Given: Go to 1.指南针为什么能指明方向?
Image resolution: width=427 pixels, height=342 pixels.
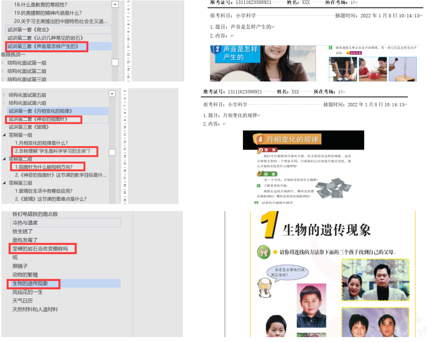Looking at the screenshot, I should (43, 167).
